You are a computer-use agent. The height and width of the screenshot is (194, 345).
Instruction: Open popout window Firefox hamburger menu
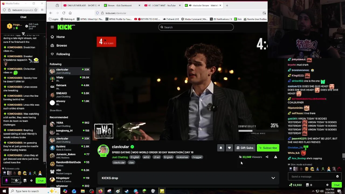point(42,10)
